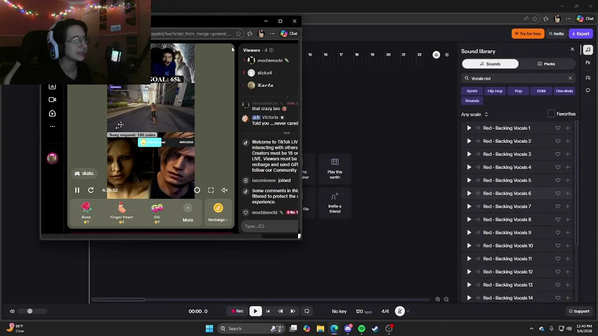The image size is (598, 336).
Task: Rewind using the transport double-left arrows
Action: point(280,311)
